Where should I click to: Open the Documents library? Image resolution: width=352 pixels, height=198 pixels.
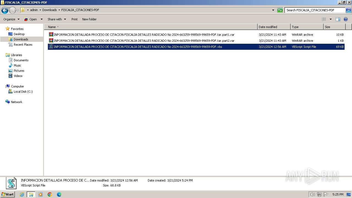21,60
